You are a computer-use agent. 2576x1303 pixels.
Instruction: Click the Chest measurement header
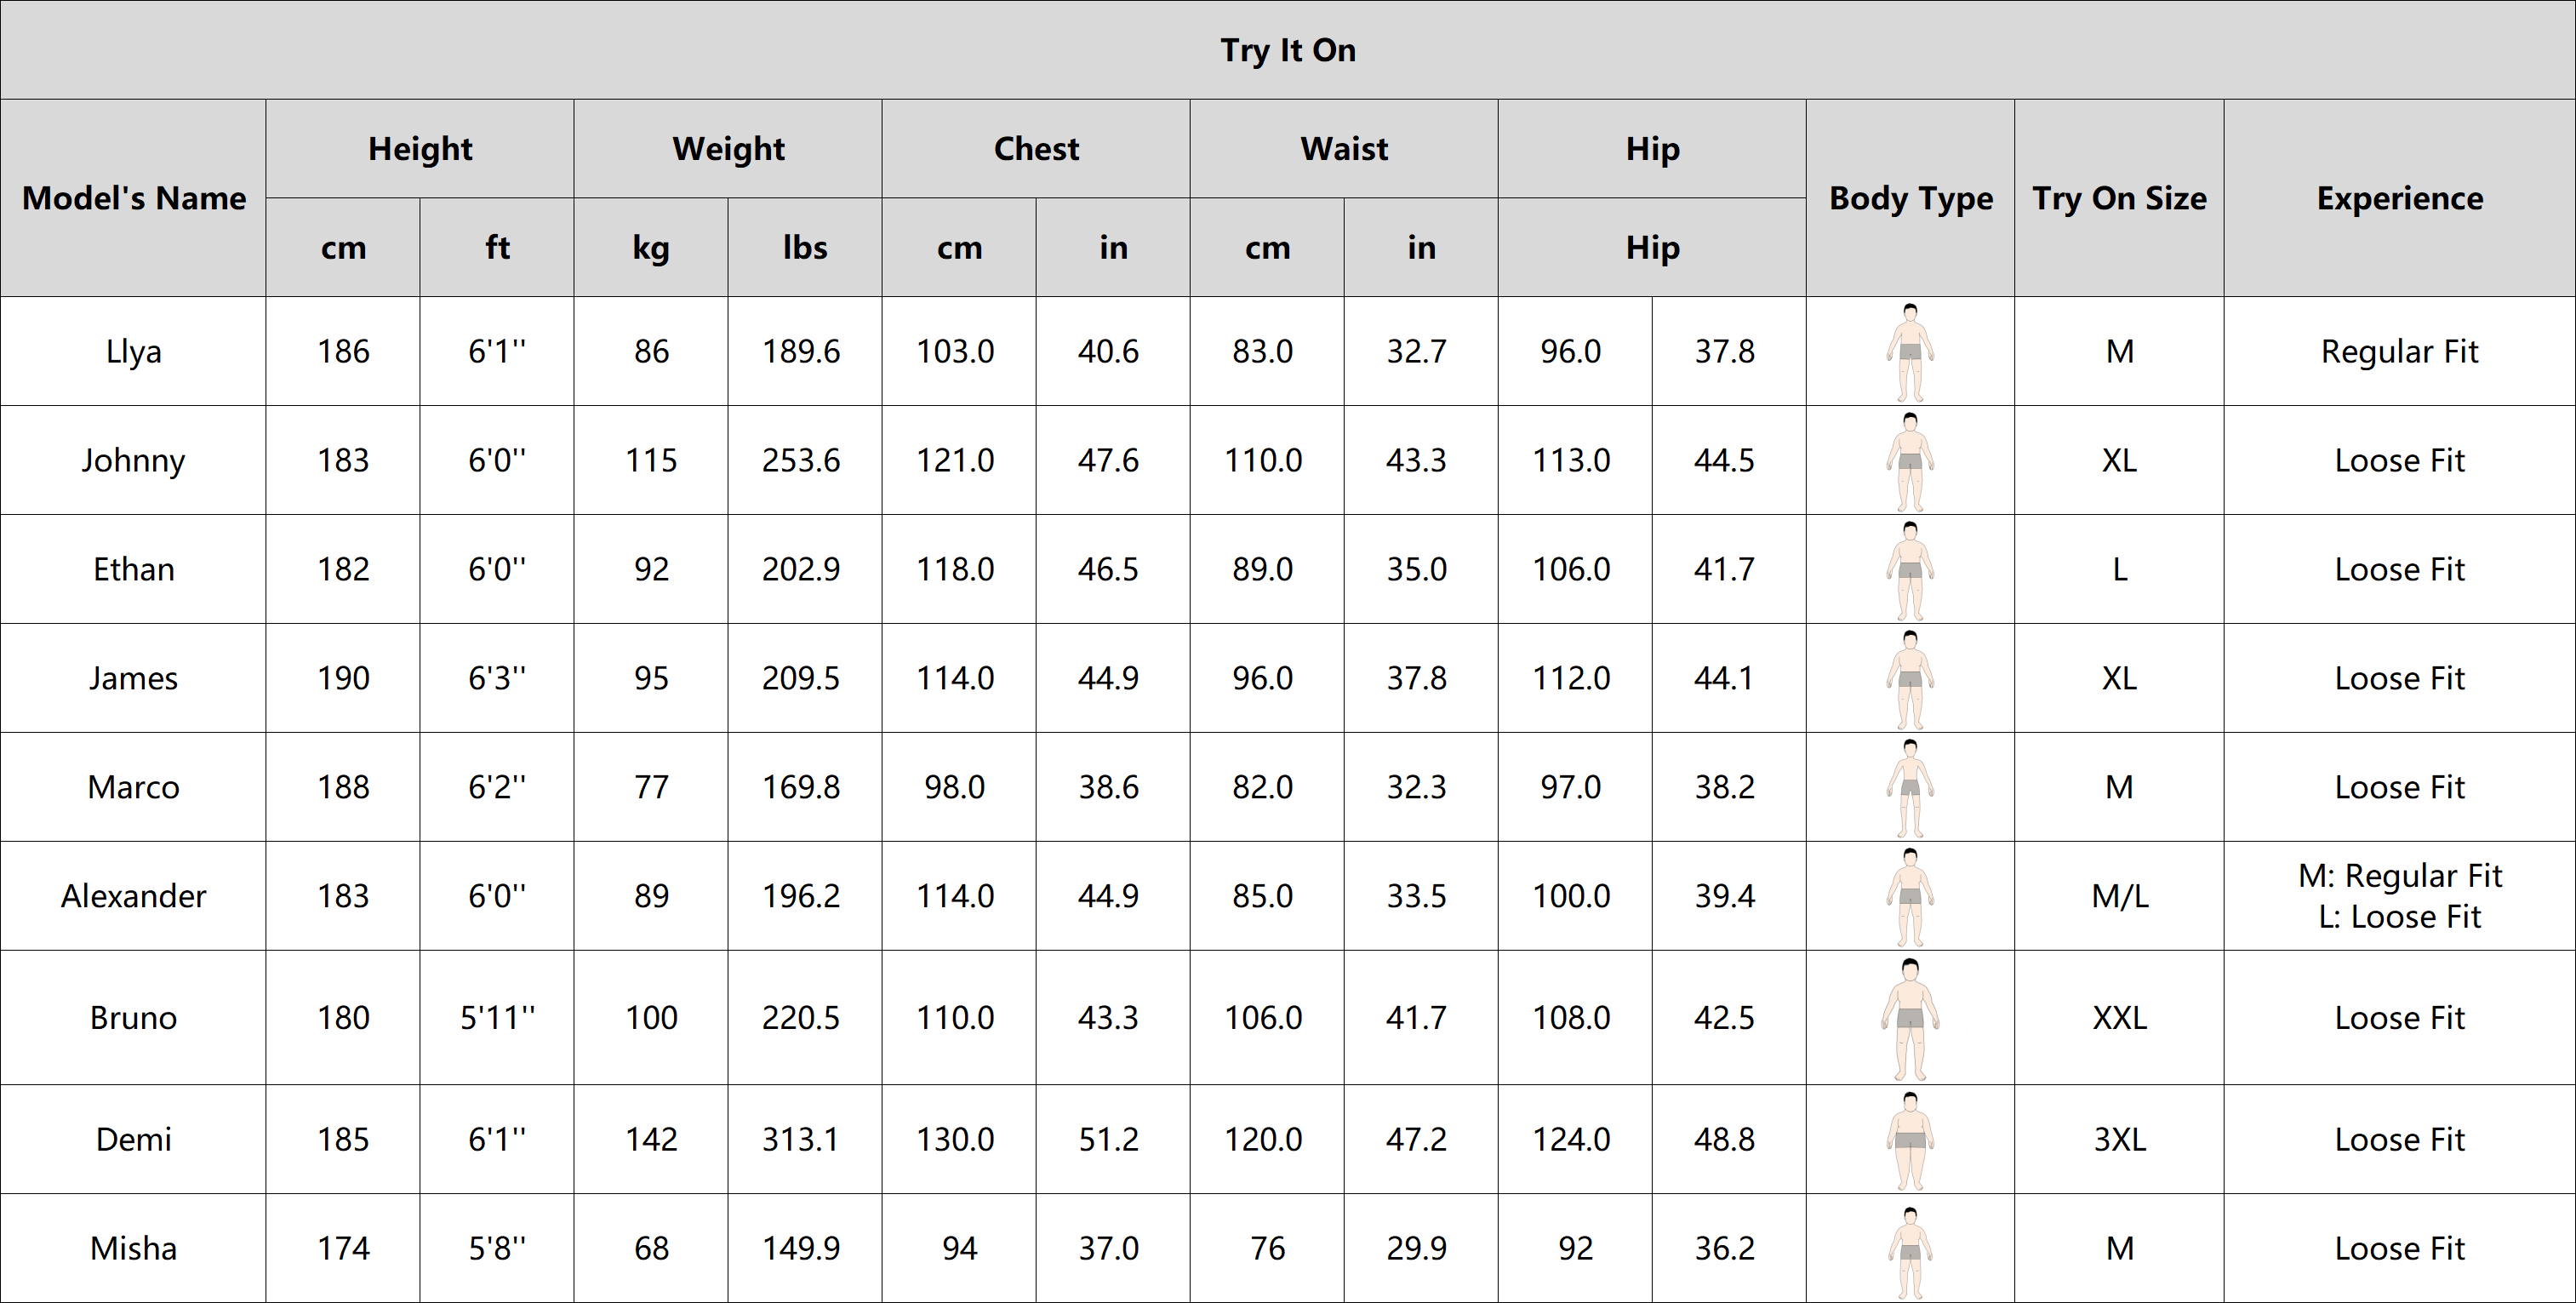tap(1036, 149)
